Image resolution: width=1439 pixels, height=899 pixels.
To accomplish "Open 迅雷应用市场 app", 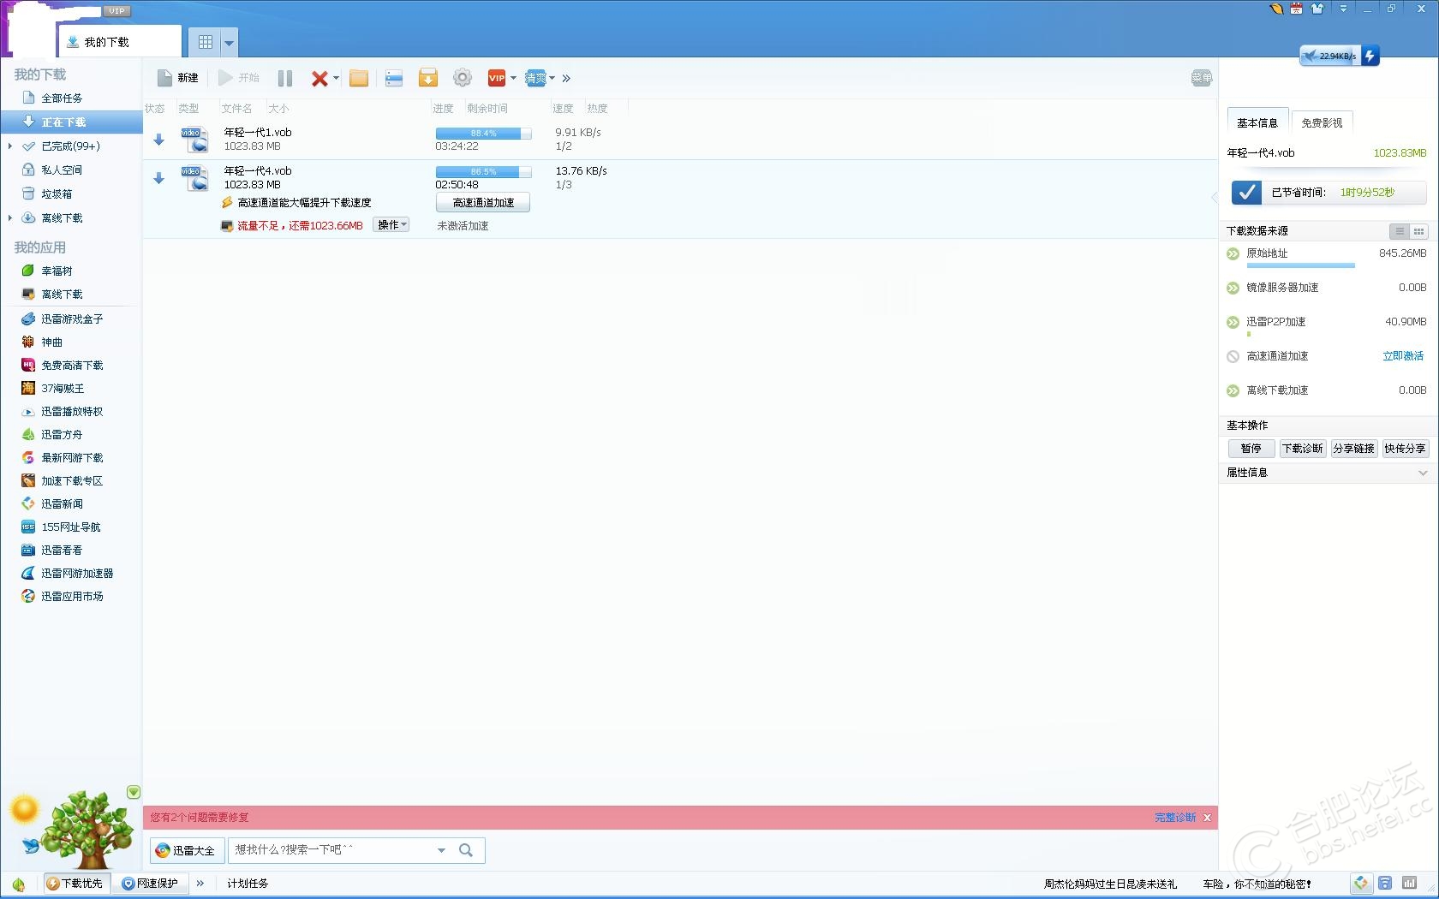I will click(x=72, y=596).
